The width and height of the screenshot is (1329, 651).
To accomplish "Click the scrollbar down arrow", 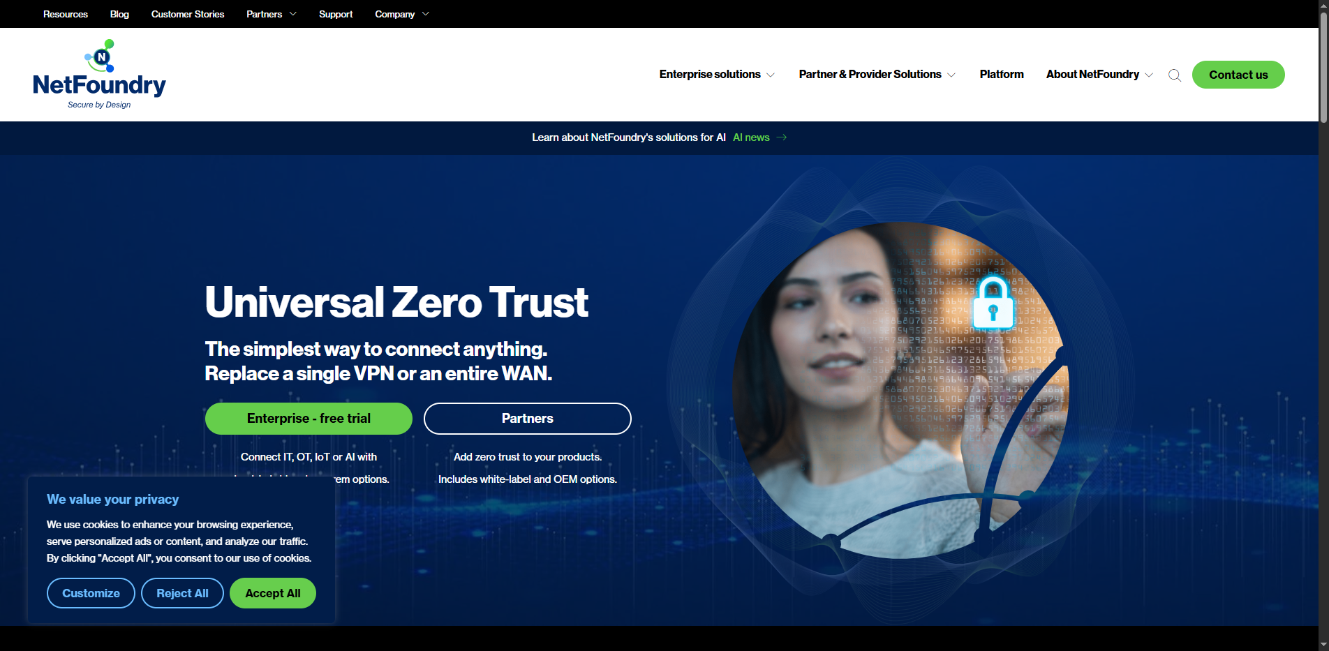I will tap(1323, 645).
